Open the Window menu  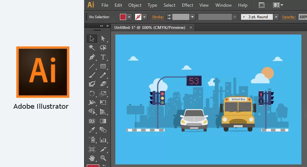point(223,5)
